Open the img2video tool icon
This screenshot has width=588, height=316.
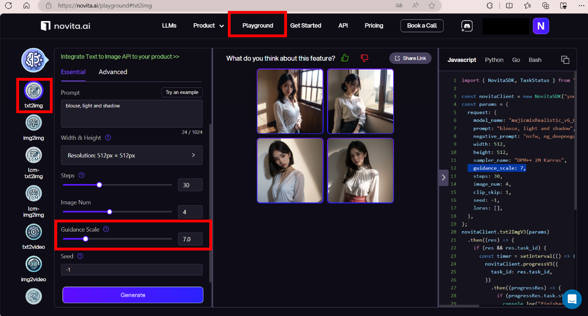(34, 264)
